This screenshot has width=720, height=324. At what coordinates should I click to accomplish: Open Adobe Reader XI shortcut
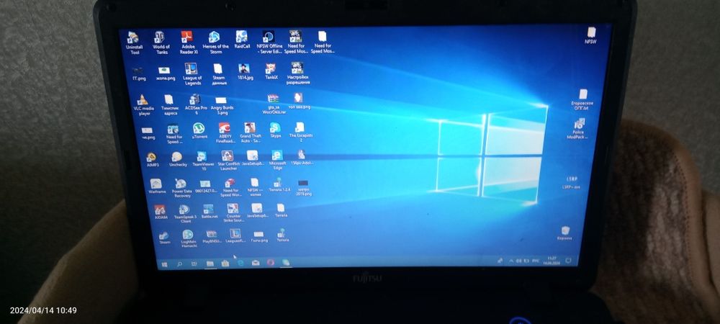pyautogui.click(x=188, y=42)
